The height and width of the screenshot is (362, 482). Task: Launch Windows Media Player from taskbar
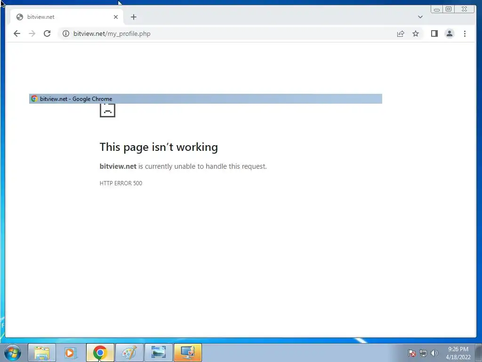coord(71,353)
